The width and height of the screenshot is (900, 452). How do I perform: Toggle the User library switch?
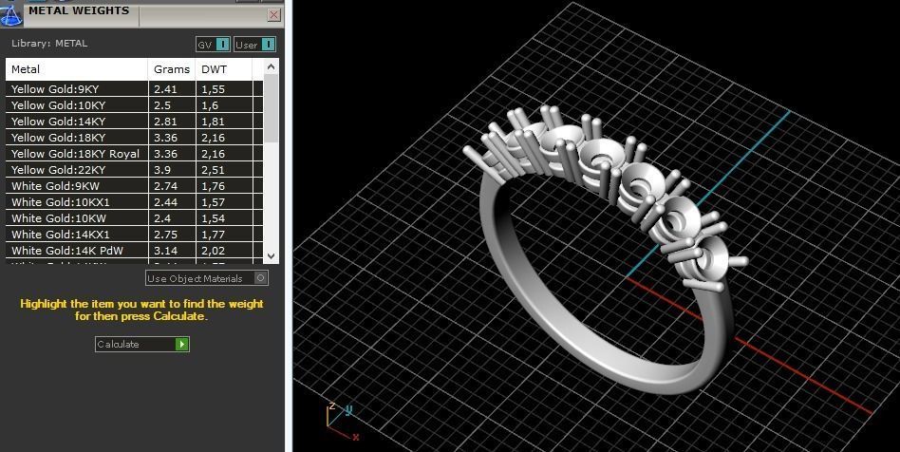pos(254,45)
